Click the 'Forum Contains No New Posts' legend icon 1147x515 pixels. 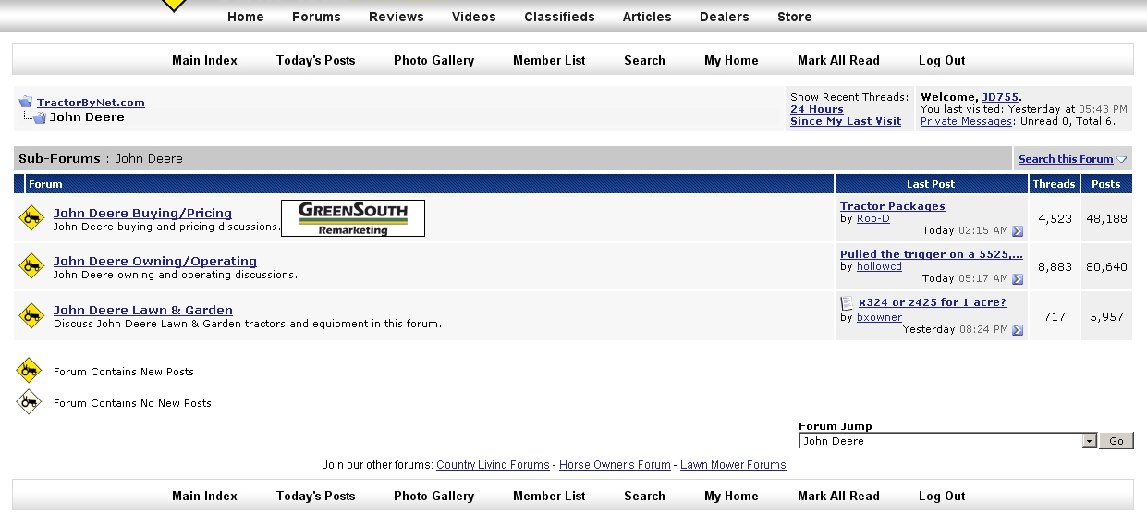[30, 401]
